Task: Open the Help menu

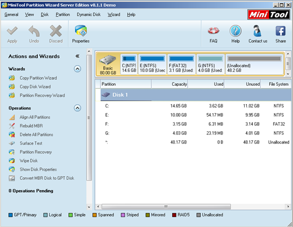Action: tap(131, 15)
